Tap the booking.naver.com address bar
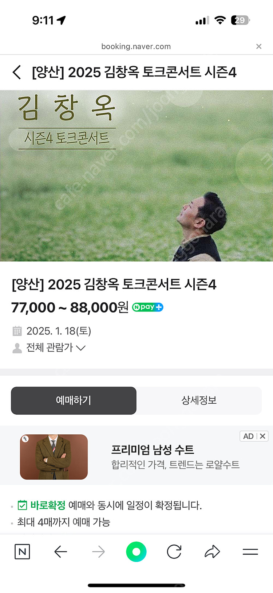 pos(136,46)
